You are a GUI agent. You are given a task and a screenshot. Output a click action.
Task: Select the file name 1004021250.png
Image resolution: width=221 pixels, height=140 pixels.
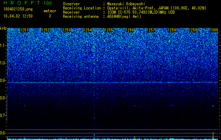(18, 9)
